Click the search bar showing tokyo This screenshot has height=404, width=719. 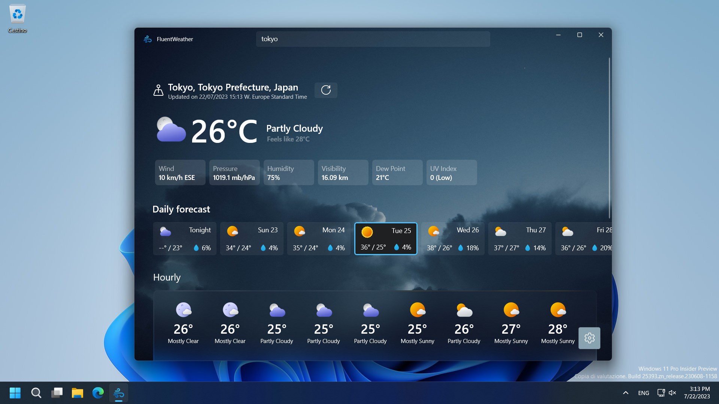373,39
